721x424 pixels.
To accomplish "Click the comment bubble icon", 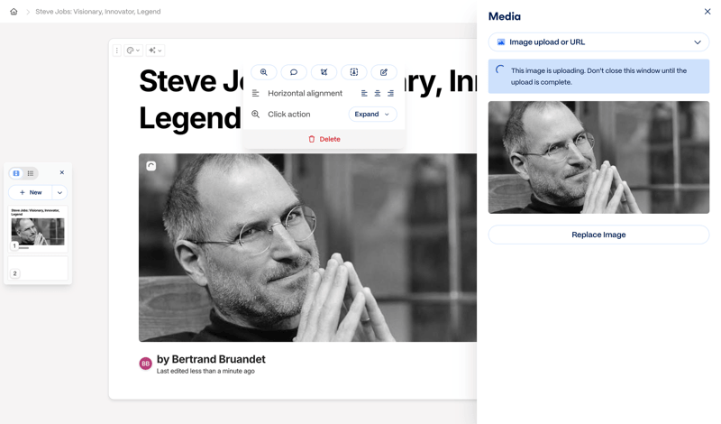I will pos(294,72).
